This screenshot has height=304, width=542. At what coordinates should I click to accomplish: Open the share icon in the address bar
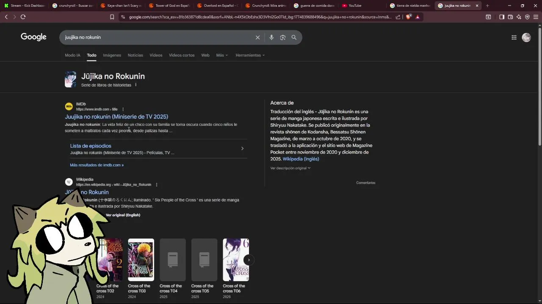pyautogui.click(x=398, y=17)
